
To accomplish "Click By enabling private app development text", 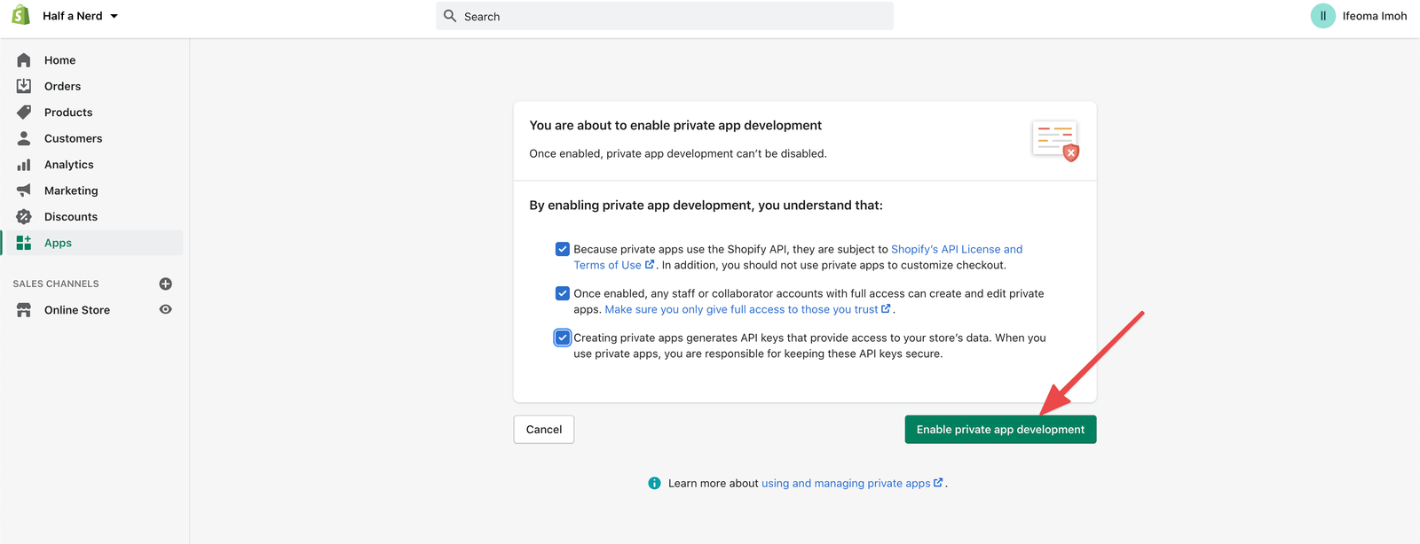I will (x=706, y=206).
